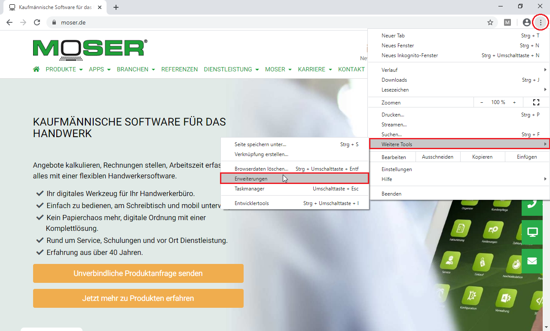This screenshot has height=331, width=550.
Task: Open the user profile avatar icon
Action: coord(526,22)
